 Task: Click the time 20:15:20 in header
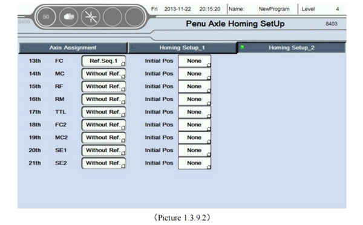coord(210,9)
